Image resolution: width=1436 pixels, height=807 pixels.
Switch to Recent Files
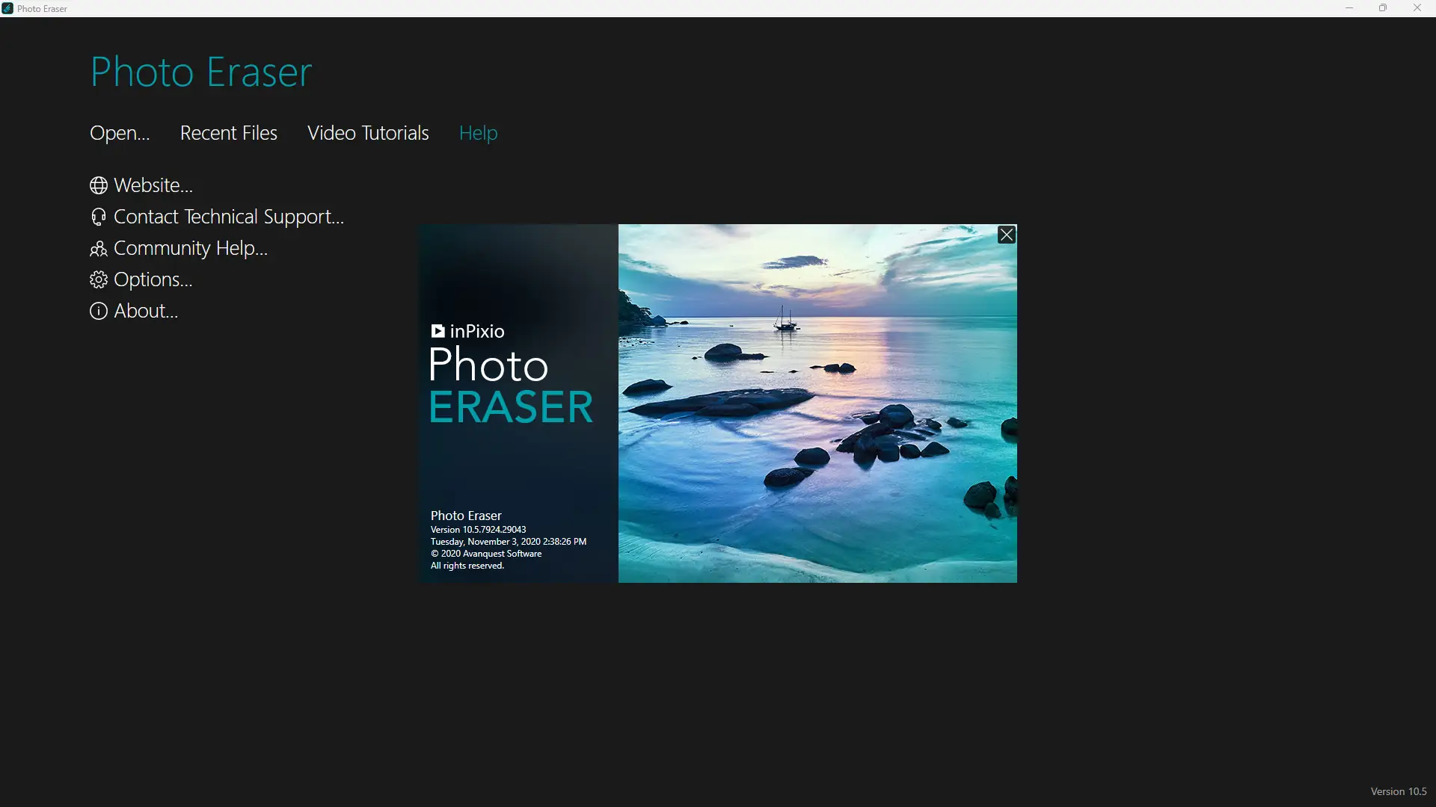228,132
